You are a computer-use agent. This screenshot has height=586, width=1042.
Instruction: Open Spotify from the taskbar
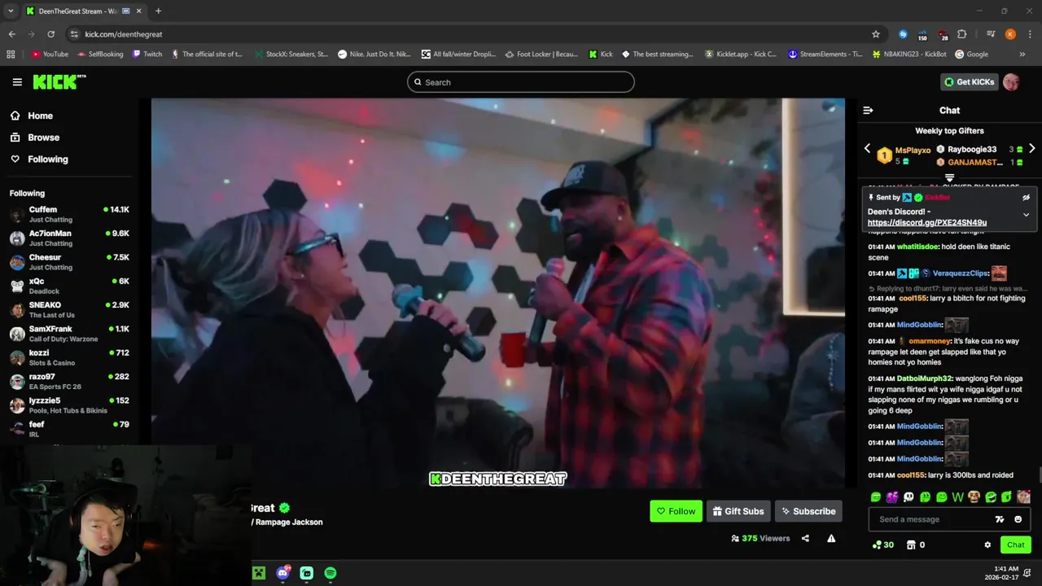click(331, 573)
